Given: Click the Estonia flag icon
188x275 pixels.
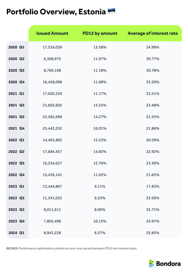Looking at the screenshot, I should 111,11.
